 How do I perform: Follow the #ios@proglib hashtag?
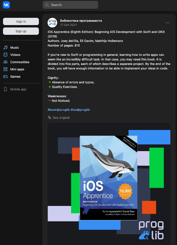[x=80, y=110]
